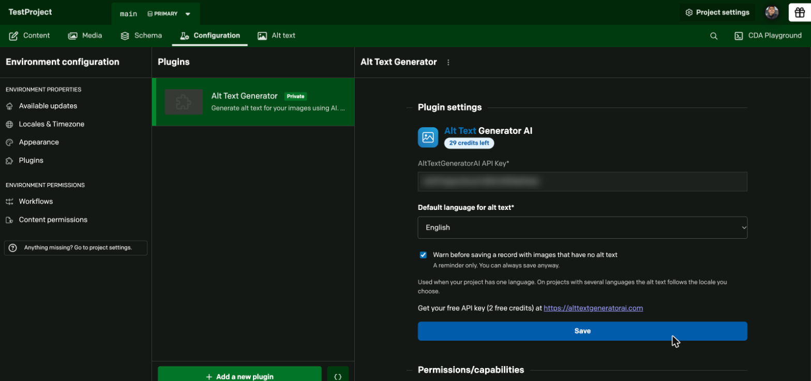Click the Media tab picture icon
The height and width of the screenshot is (381, 811).
click(x=73, y=36)
